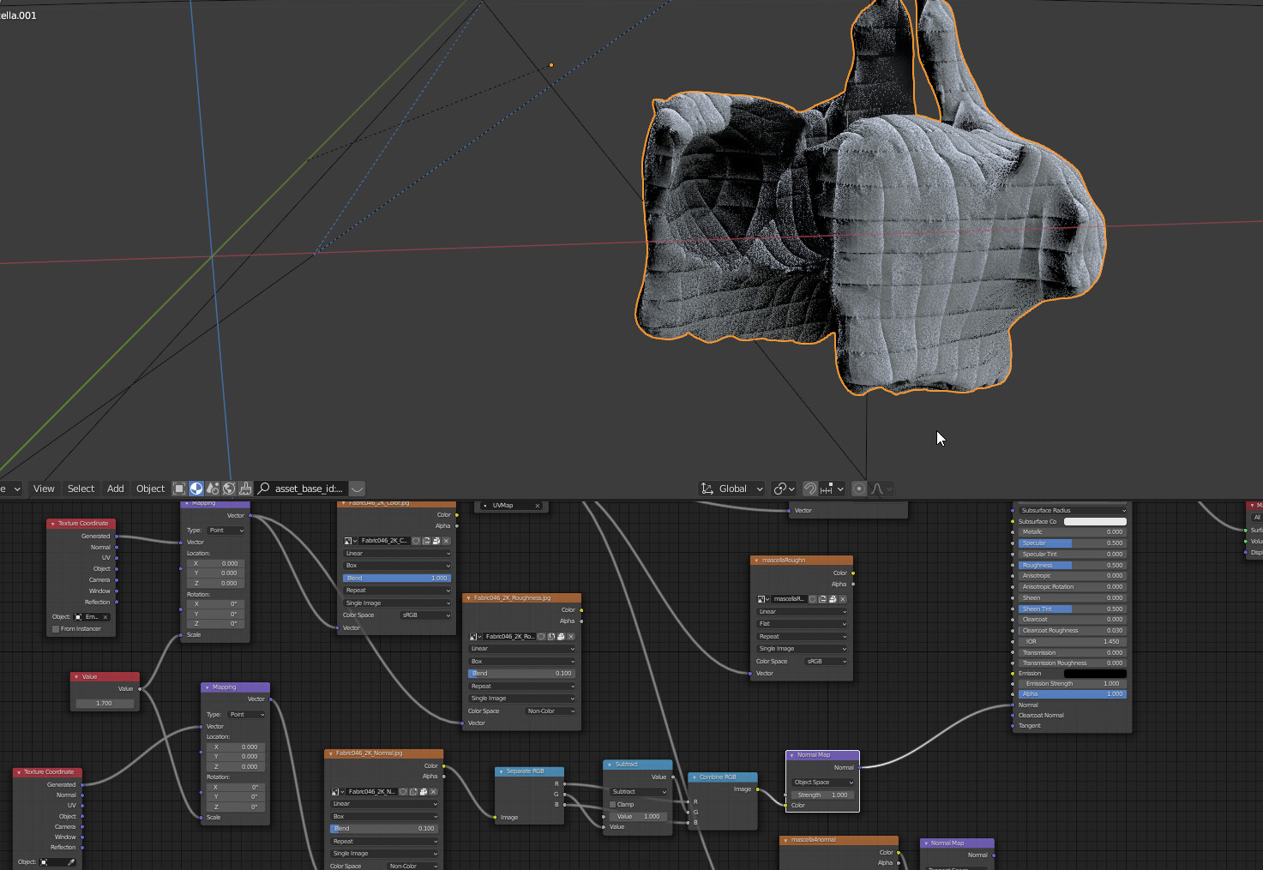Image resolution: width=1263 pixels, height=870 pixels.
Task: Collapse the Fabric046_2K_Roughness.jpg node
Action: (x=468, y=598)
